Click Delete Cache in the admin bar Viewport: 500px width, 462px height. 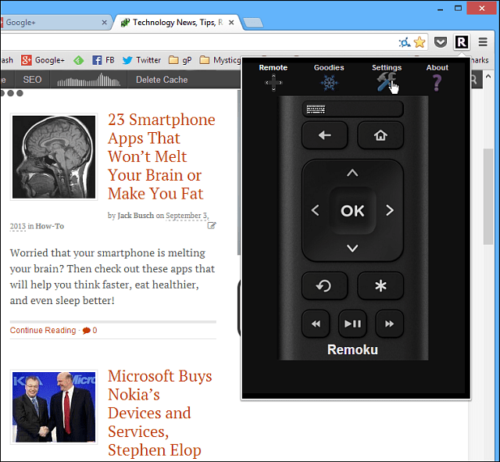pyautogui.click(x=162, y=80)
